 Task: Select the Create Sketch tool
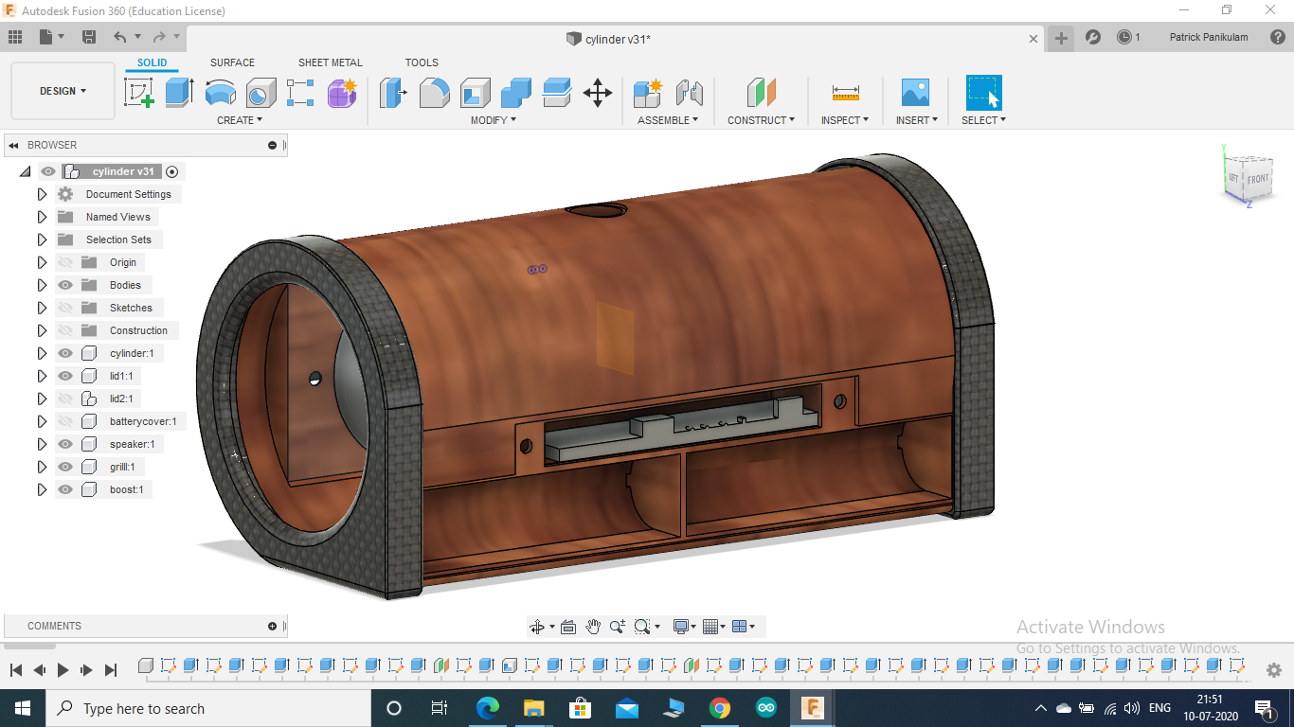139,93
